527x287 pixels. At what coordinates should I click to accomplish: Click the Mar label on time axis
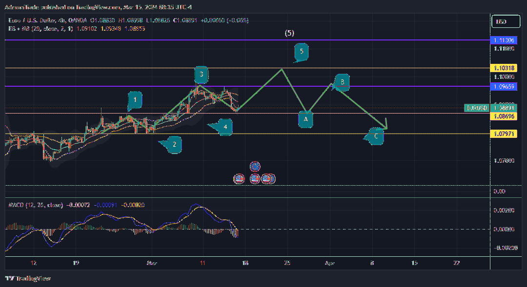coord(152,263)
